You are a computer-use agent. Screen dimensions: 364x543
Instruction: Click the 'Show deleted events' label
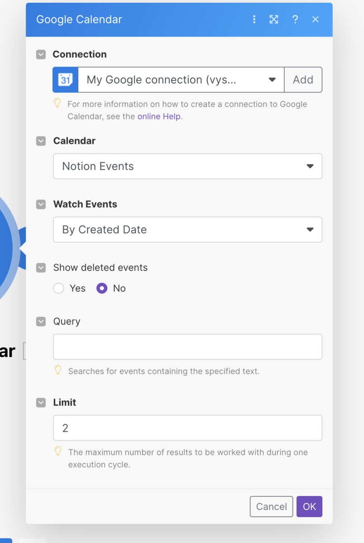pyautogui.click(x=101, y=267)
